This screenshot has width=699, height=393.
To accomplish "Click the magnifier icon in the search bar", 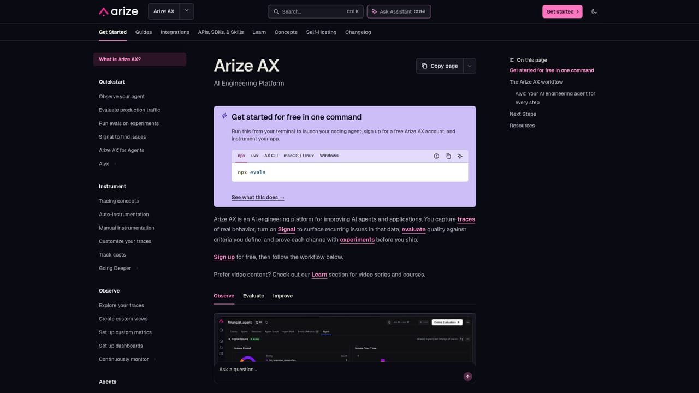I will point(276,11).
